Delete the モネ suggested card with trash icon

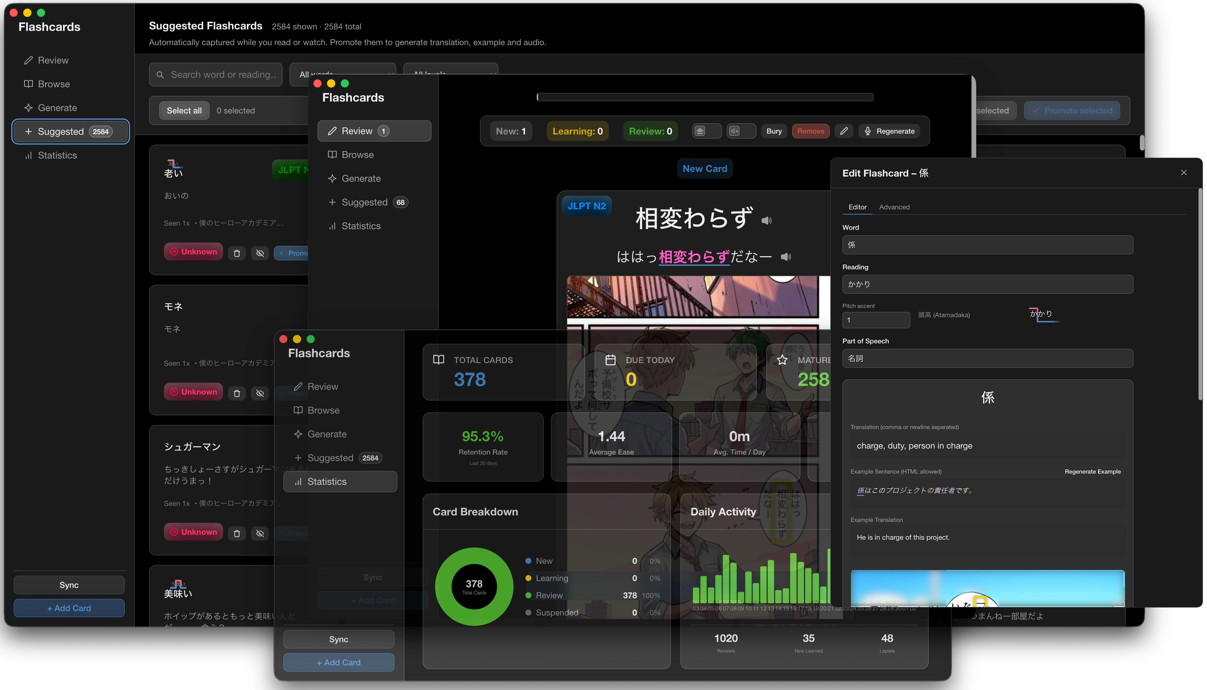(237, 393)
